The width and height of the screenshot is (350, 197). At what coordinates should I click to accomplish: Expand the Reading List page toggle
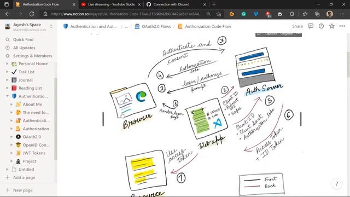(x=7, y=88)
